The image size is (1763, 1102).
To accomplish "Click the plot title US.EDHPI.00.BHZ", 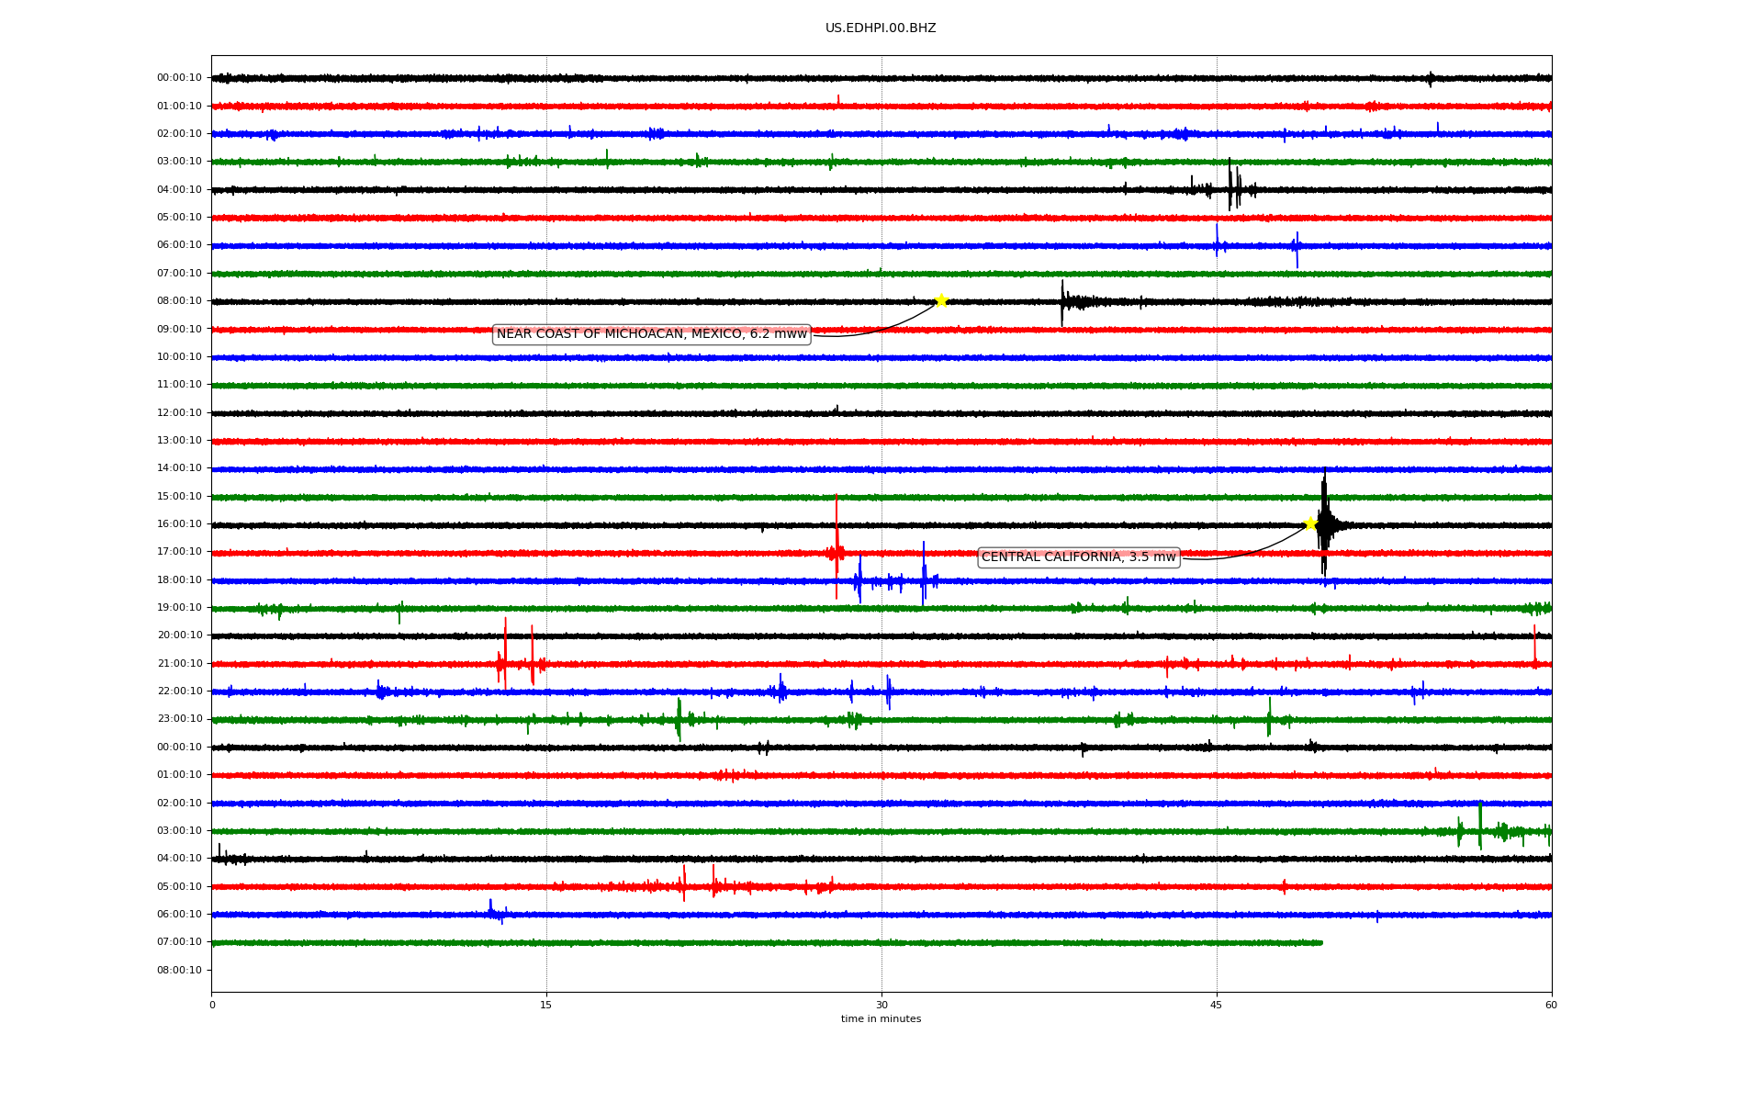I will pyautogui.click(x=881, y=28).
